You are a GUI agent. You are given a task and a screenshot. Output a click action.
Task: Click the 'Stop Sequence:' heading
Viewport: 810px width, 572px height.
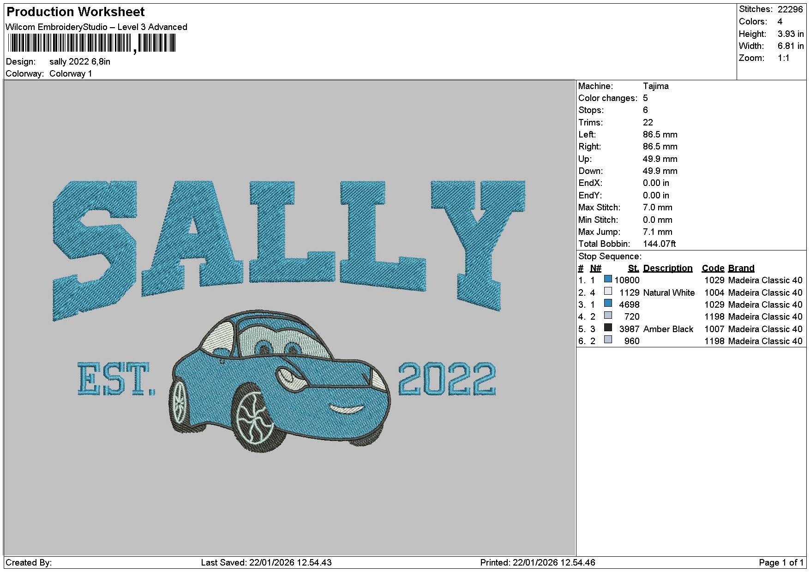click(610, 256)
